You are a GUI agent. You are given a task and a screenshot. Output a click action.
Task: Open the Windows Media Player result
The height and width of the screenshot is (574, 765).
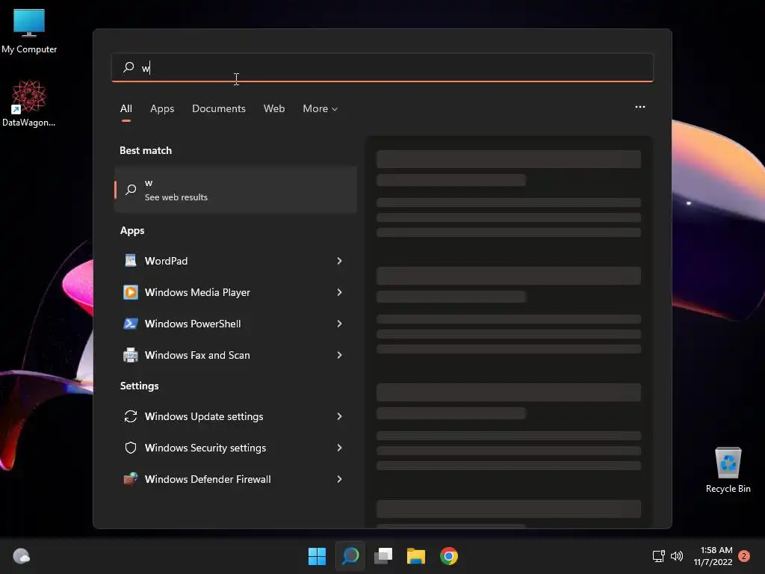tap(234, 292)
